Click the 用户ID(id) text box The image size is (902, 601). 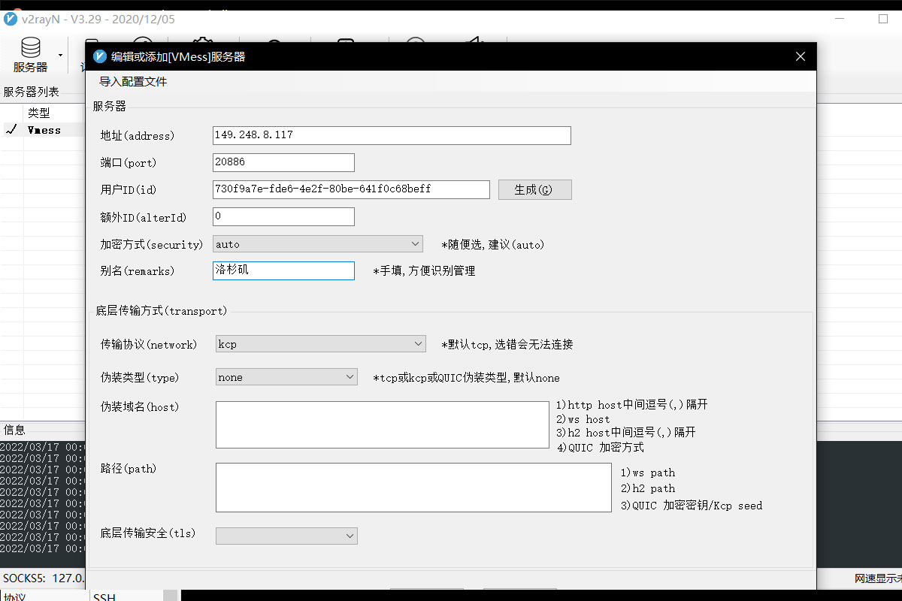(351, 189)
